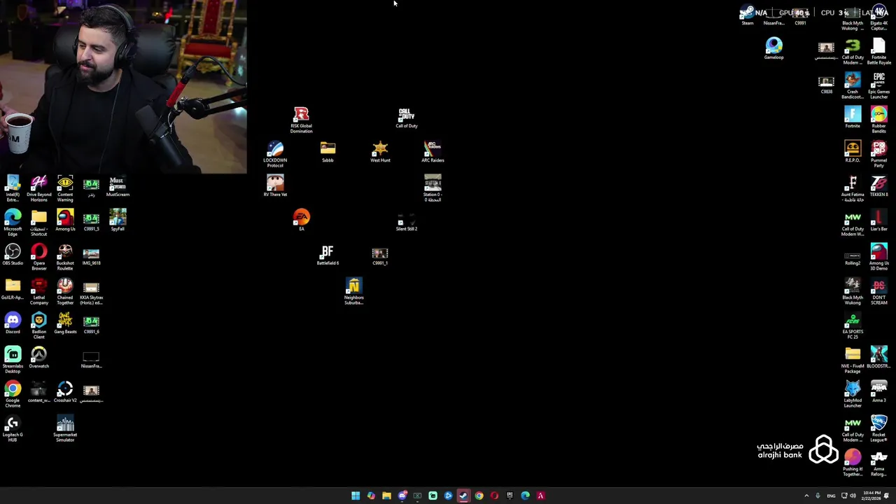Click the TEKKEN 8 desktop shortcut
The height and width of the screenshot is (504, 896).
pos(879,186)
